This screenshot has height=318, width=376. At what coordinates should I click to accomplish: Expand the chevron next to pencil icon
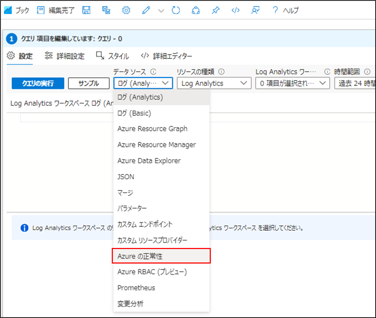[x=161, y=11]
